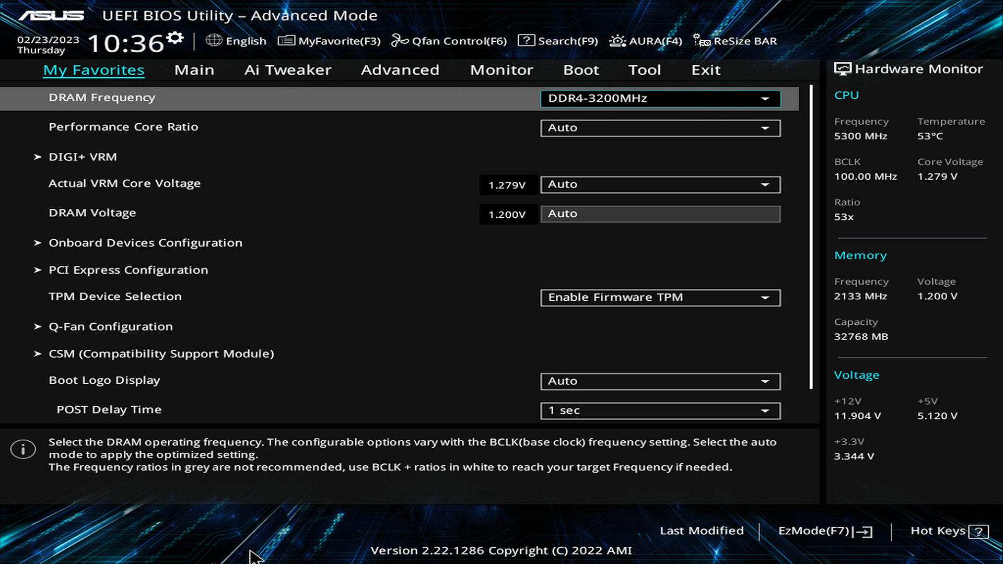Screen dimensions: 1003x564
Task: Switch to the Boot tab
Action: [581, 70]
